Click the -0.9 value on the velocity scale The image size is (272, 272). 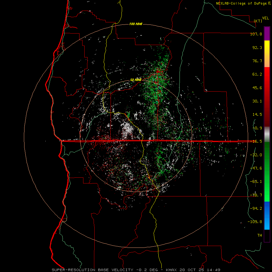257,128
